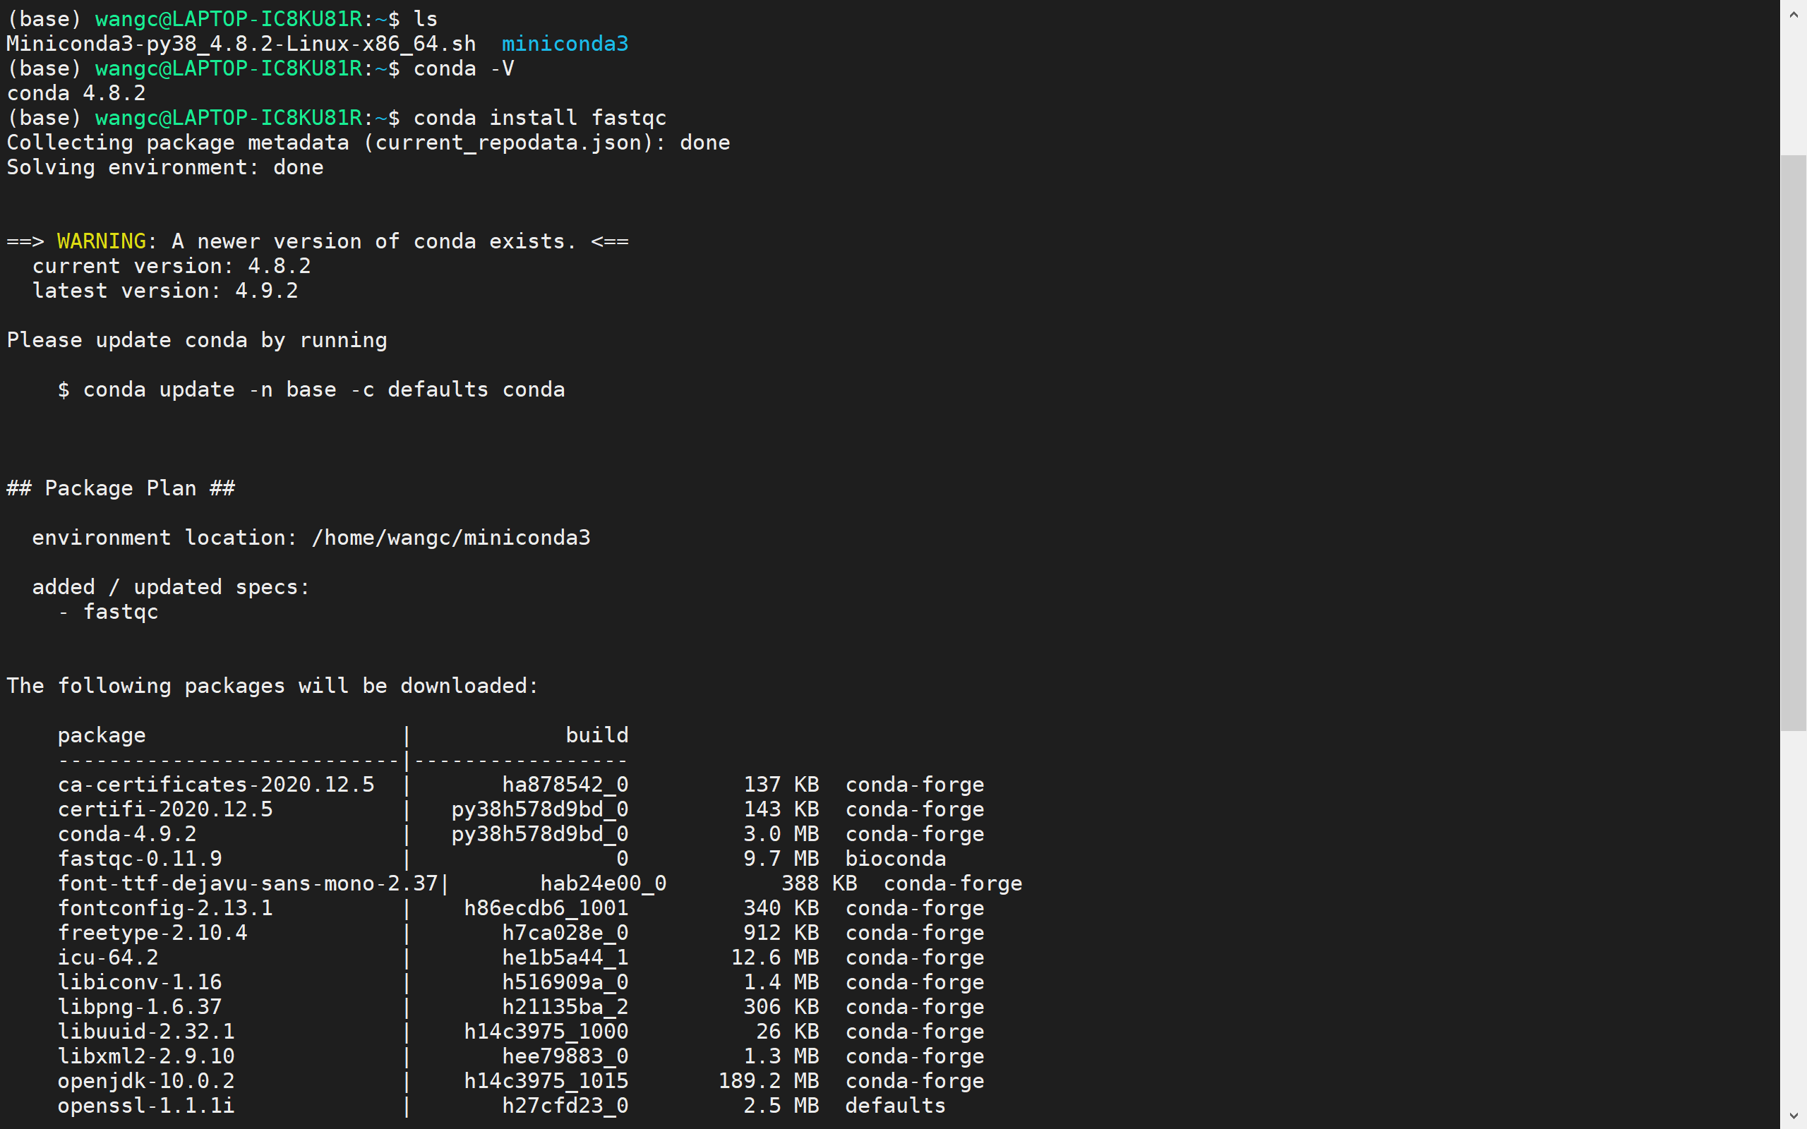Click the bioconda channel label
Viewport: 1807px width, 1129px height.
point(894,859)
